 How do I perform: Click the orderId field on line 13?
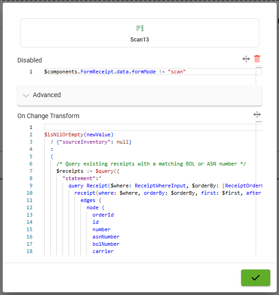pyautogui.click(x=102, y=215)
